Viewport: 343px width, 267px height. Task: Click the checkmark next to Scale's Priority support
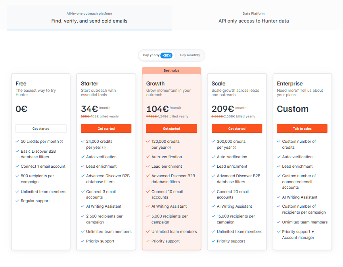point(213,241)
